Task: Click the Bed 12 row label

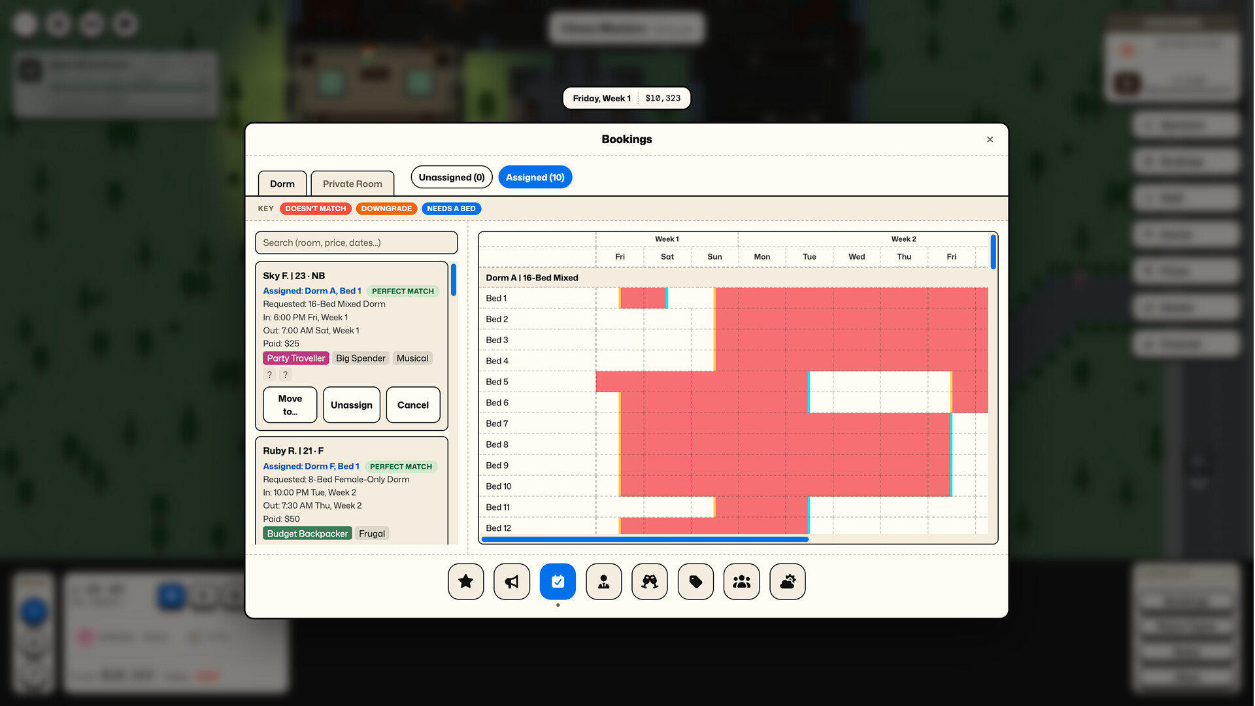Action: tap(499, 528)
